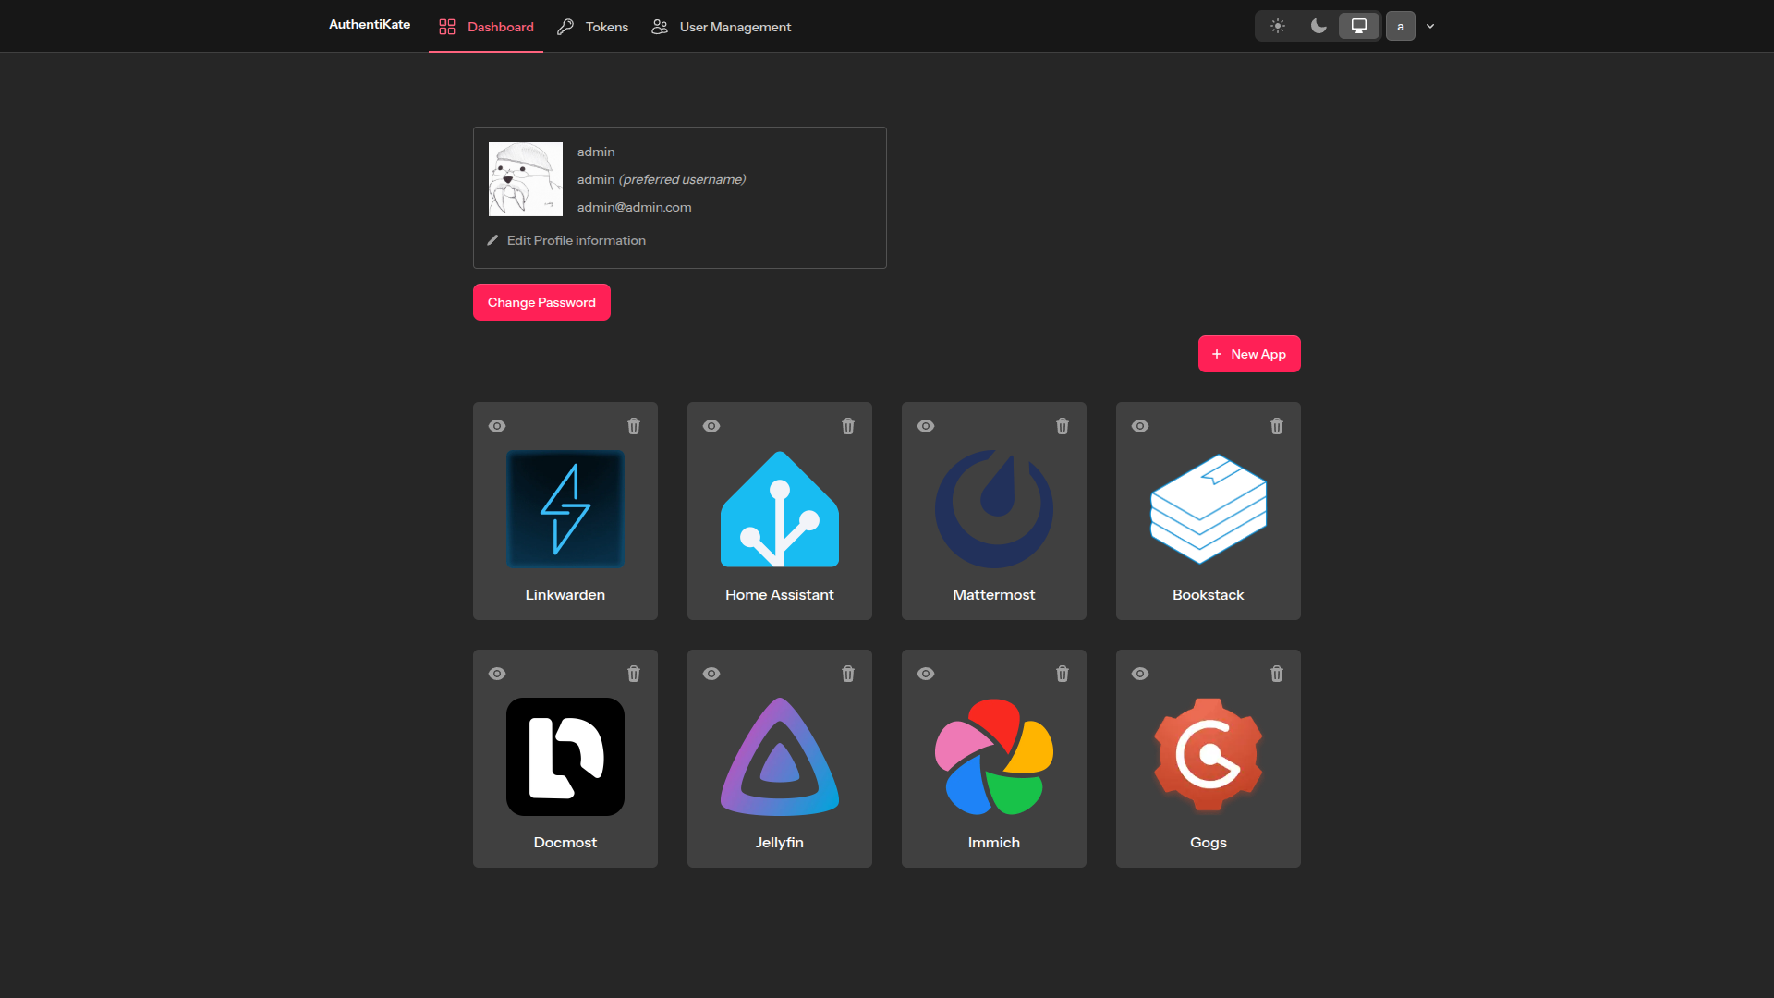Open the Bookstack stacked books logo

pos(1209,509)
